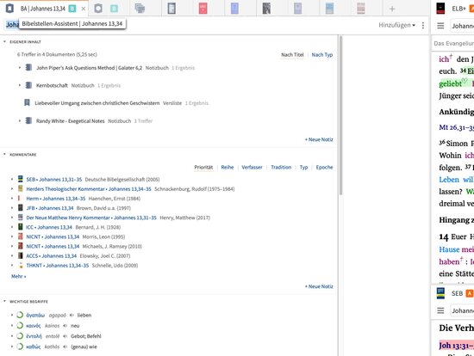The height and width of the screenshot is (356, 474).
Task: Click the notebook icon beside Kernbotschaft
Action: pos(28,85)
